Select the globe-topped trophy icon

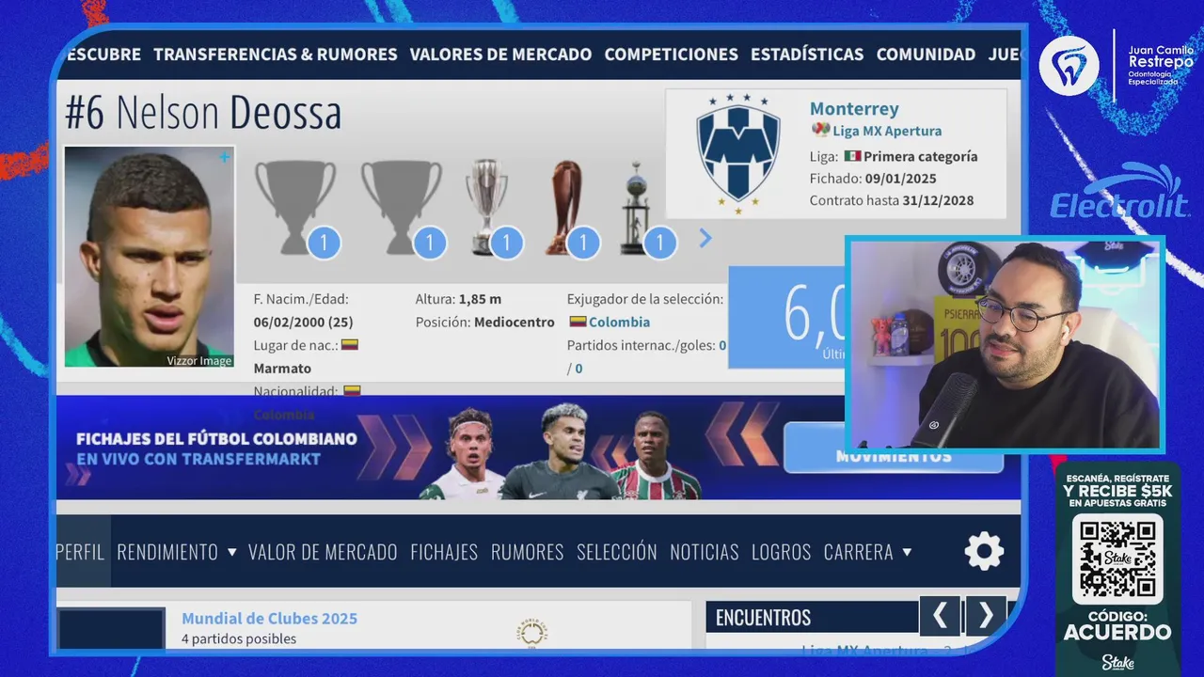coord(638,207)
